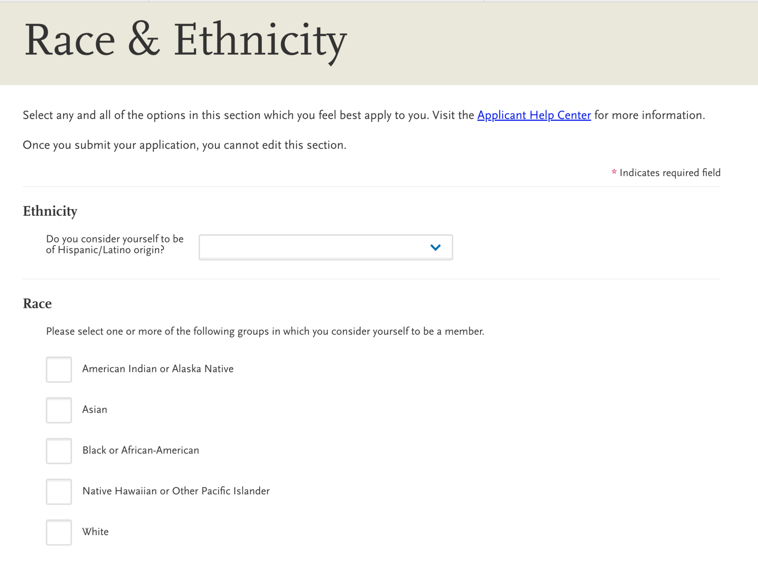Enable the Native Hawaiian or Other Pacific Islander option
The image size is (758, 574).
click(x=59, y=492)
